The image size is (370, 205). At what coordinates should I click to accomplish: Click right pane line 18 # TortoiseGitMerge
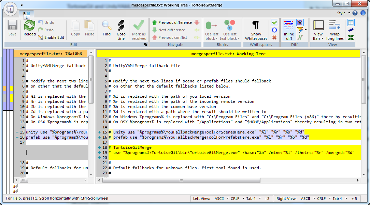(130, 147)
